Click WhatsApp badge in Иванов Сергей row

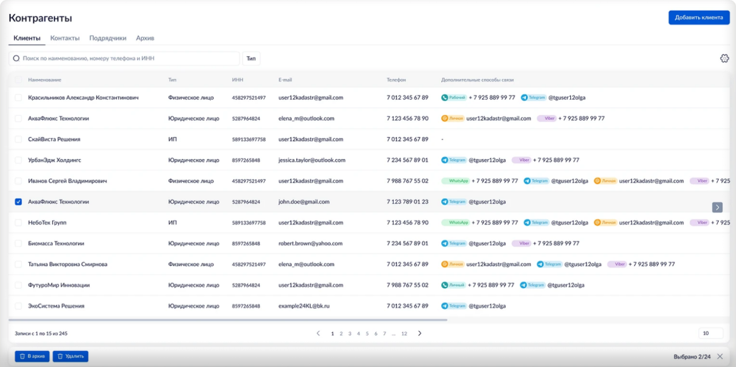(455, 180)
